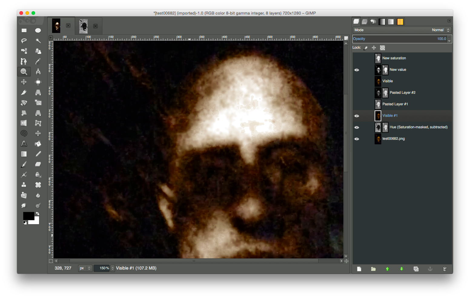Select the Rotate tool

click(24, 103)
